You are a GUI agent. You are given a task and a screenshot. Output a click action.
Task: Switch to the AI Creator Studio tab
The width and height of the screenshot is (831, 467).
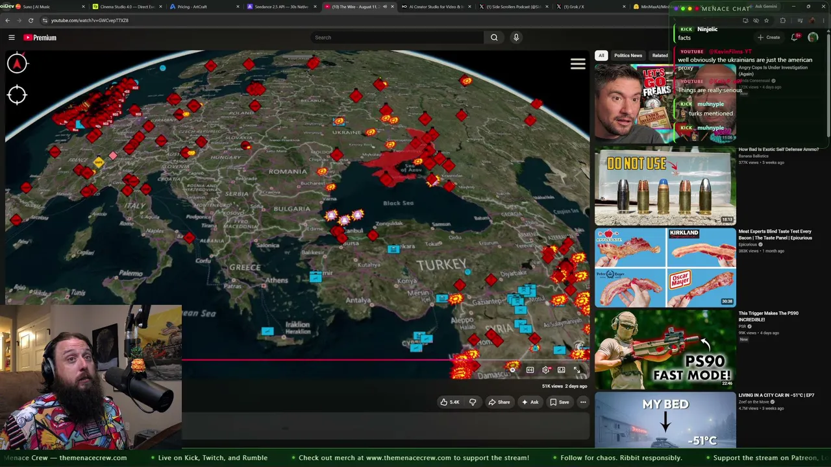(x=436, y=6)
